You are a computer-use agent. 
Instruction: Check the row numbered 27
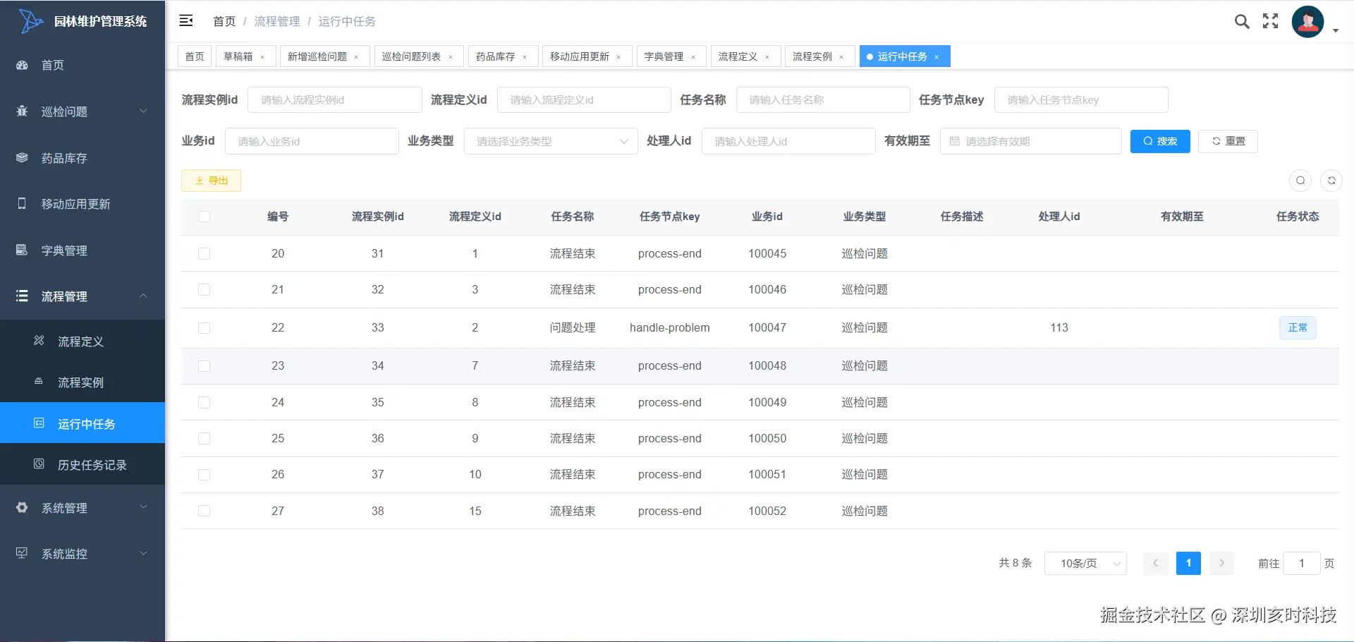coord(204,511)
